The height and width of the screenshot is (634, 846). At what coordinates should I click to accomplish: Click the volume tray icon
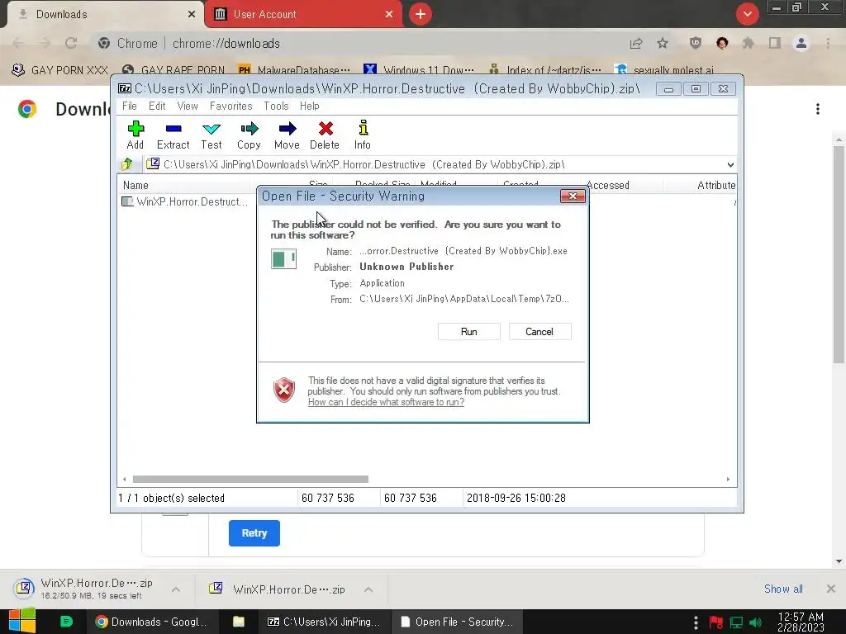756,622
